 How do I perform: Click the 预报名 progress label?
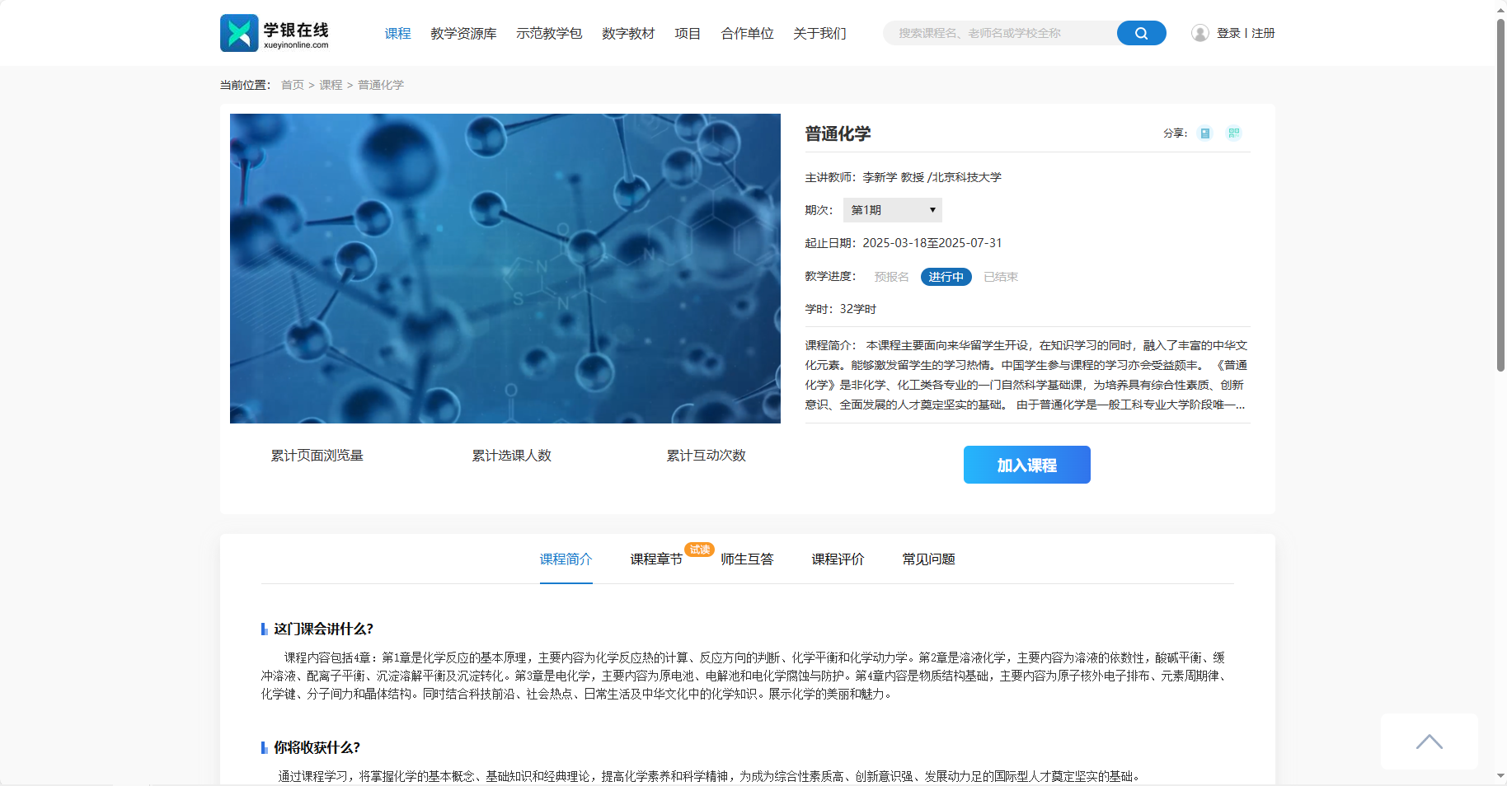[x=891, y=277]
